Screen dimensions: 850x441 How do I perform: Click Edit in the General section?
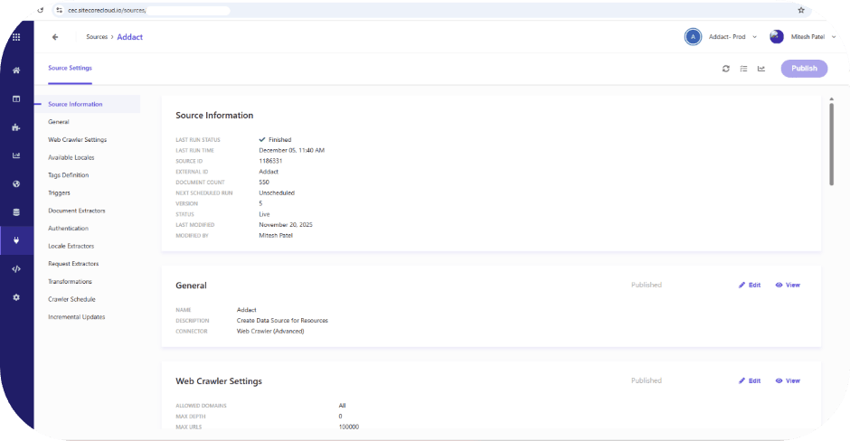point(750,285)
